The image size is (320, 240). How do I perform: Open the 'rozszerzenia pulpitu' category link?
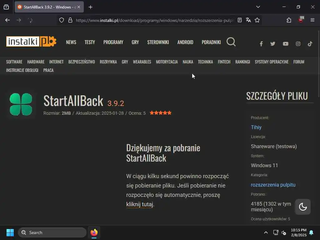click(273, 185)
